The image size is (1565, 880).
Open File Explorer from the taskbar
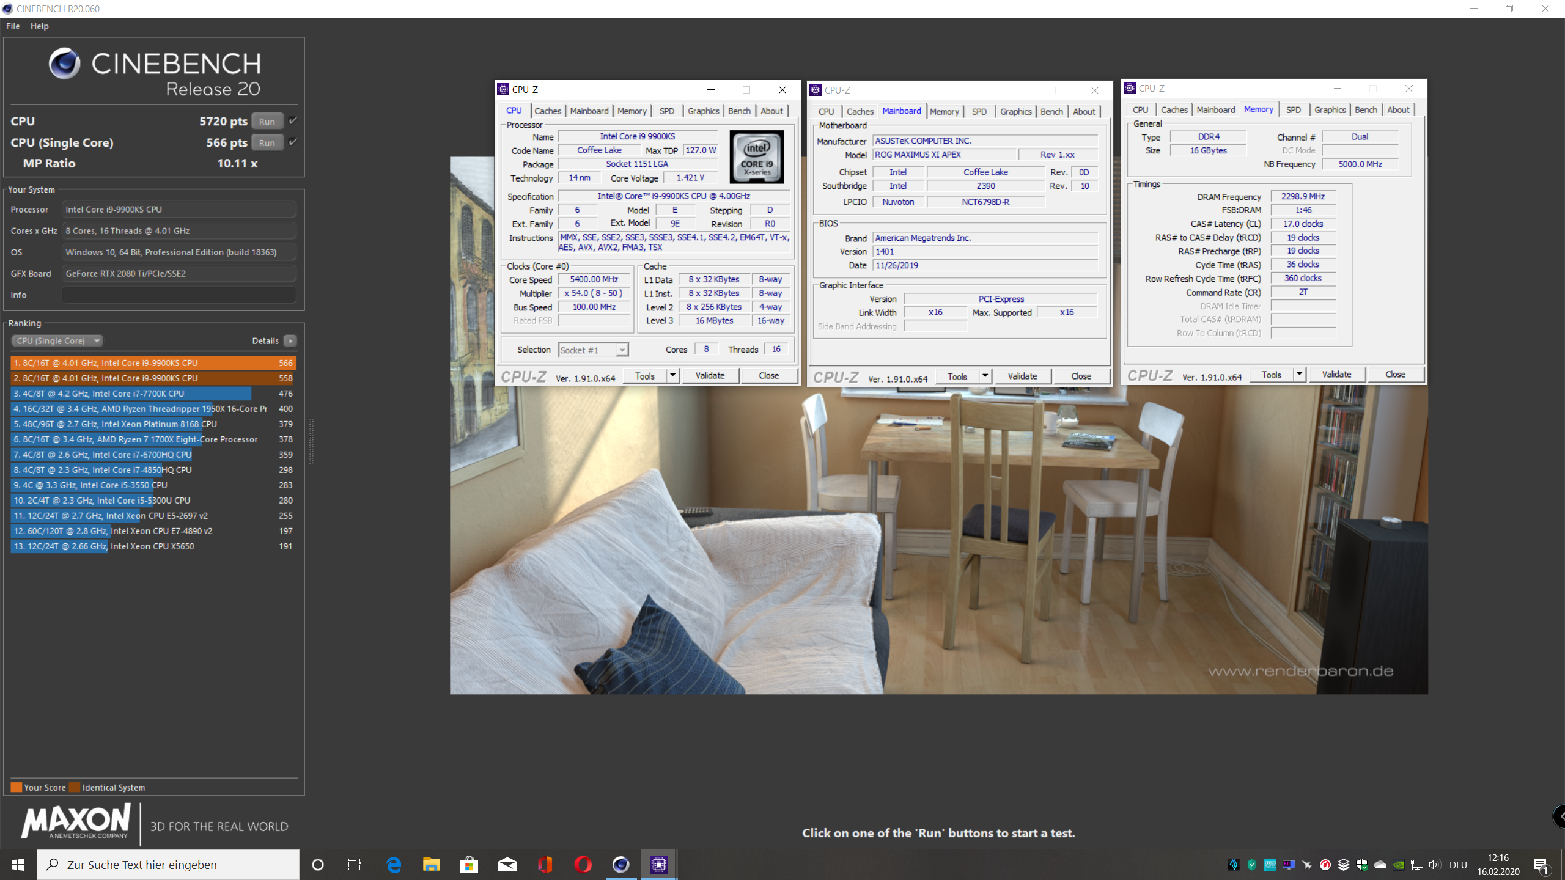(x=431, y=864)
